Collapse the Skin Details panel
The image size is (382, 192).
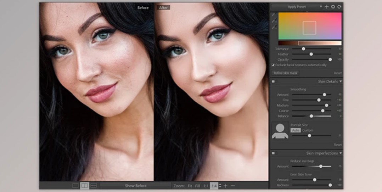click(x=341, y=82)
